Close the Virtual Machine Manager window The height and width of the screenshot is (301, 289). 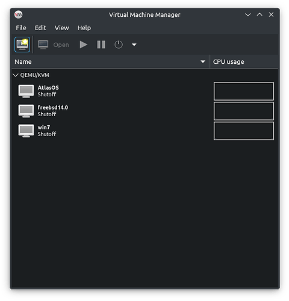[271, 14]
